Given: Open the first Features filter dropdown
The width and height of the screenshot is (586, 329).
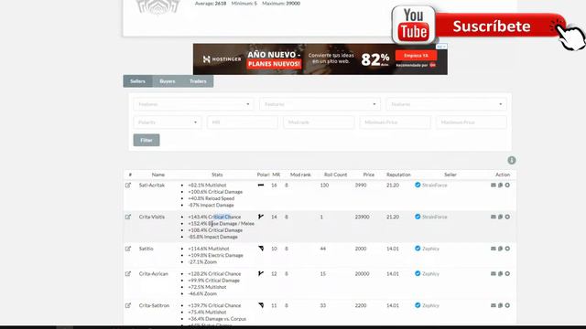Looking at the screenshot, I should click(193, 104).
